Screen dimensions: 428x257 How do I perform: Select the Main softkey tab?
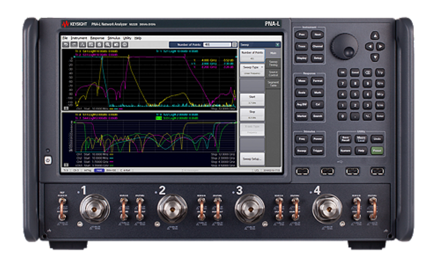273,53
